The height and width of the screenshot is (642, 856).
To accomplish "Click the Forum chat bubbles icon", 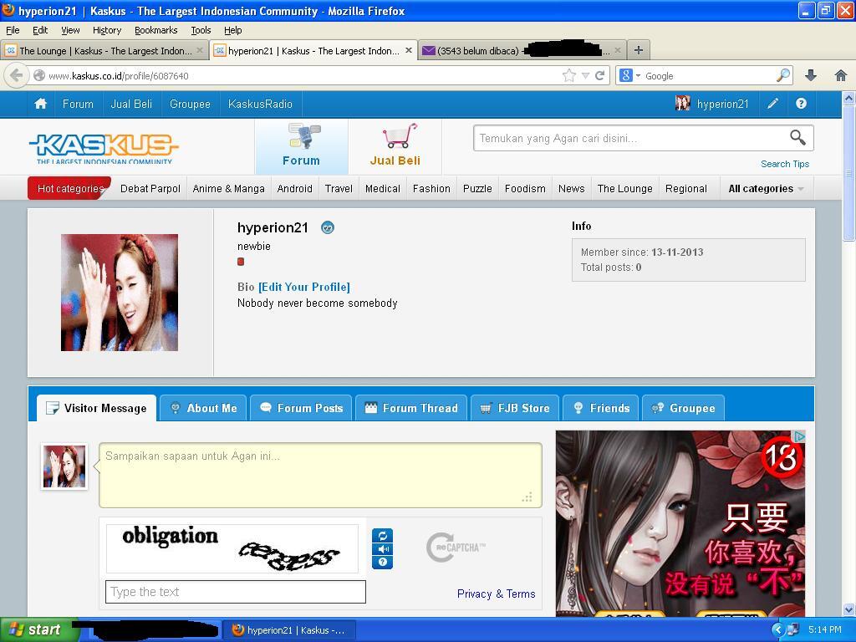I will (304, 136).
